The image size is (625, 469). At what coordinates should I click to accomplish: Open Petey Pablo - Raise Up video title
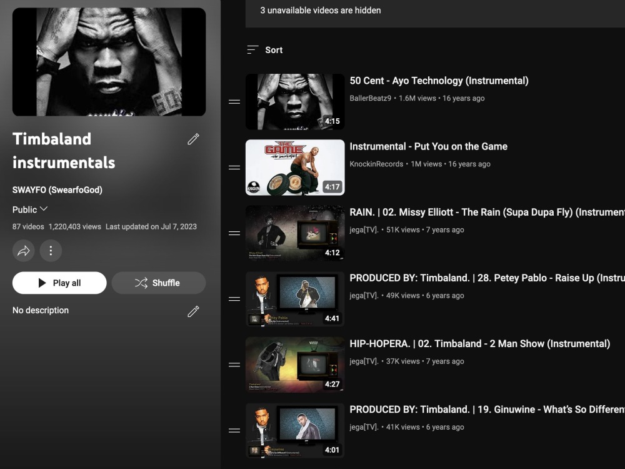click(487, 278)
